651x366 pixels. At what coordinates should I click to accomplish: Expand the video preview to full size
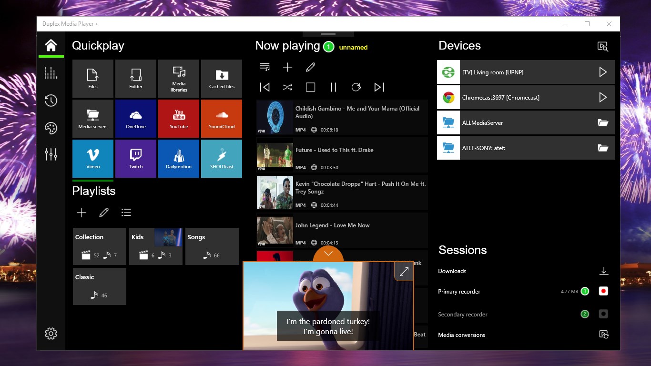(x=404, y=272)
